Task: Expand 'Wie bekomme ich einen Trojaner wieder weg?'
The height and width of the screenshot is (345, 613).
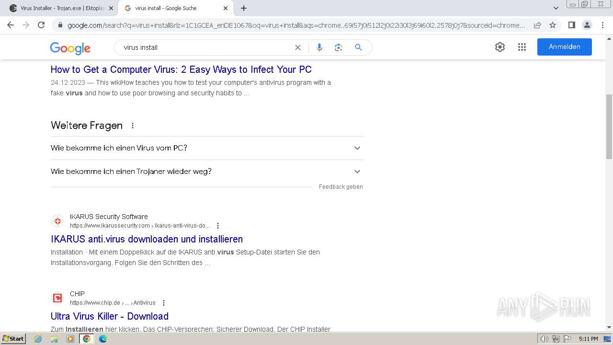Action: coord(207,172)
